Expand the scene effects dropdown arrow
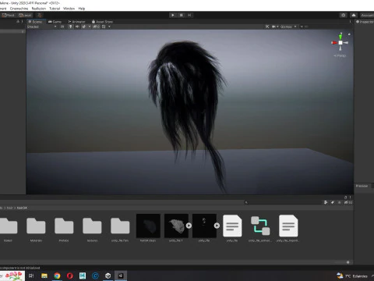The image size is (374, 281). [90, 27]
